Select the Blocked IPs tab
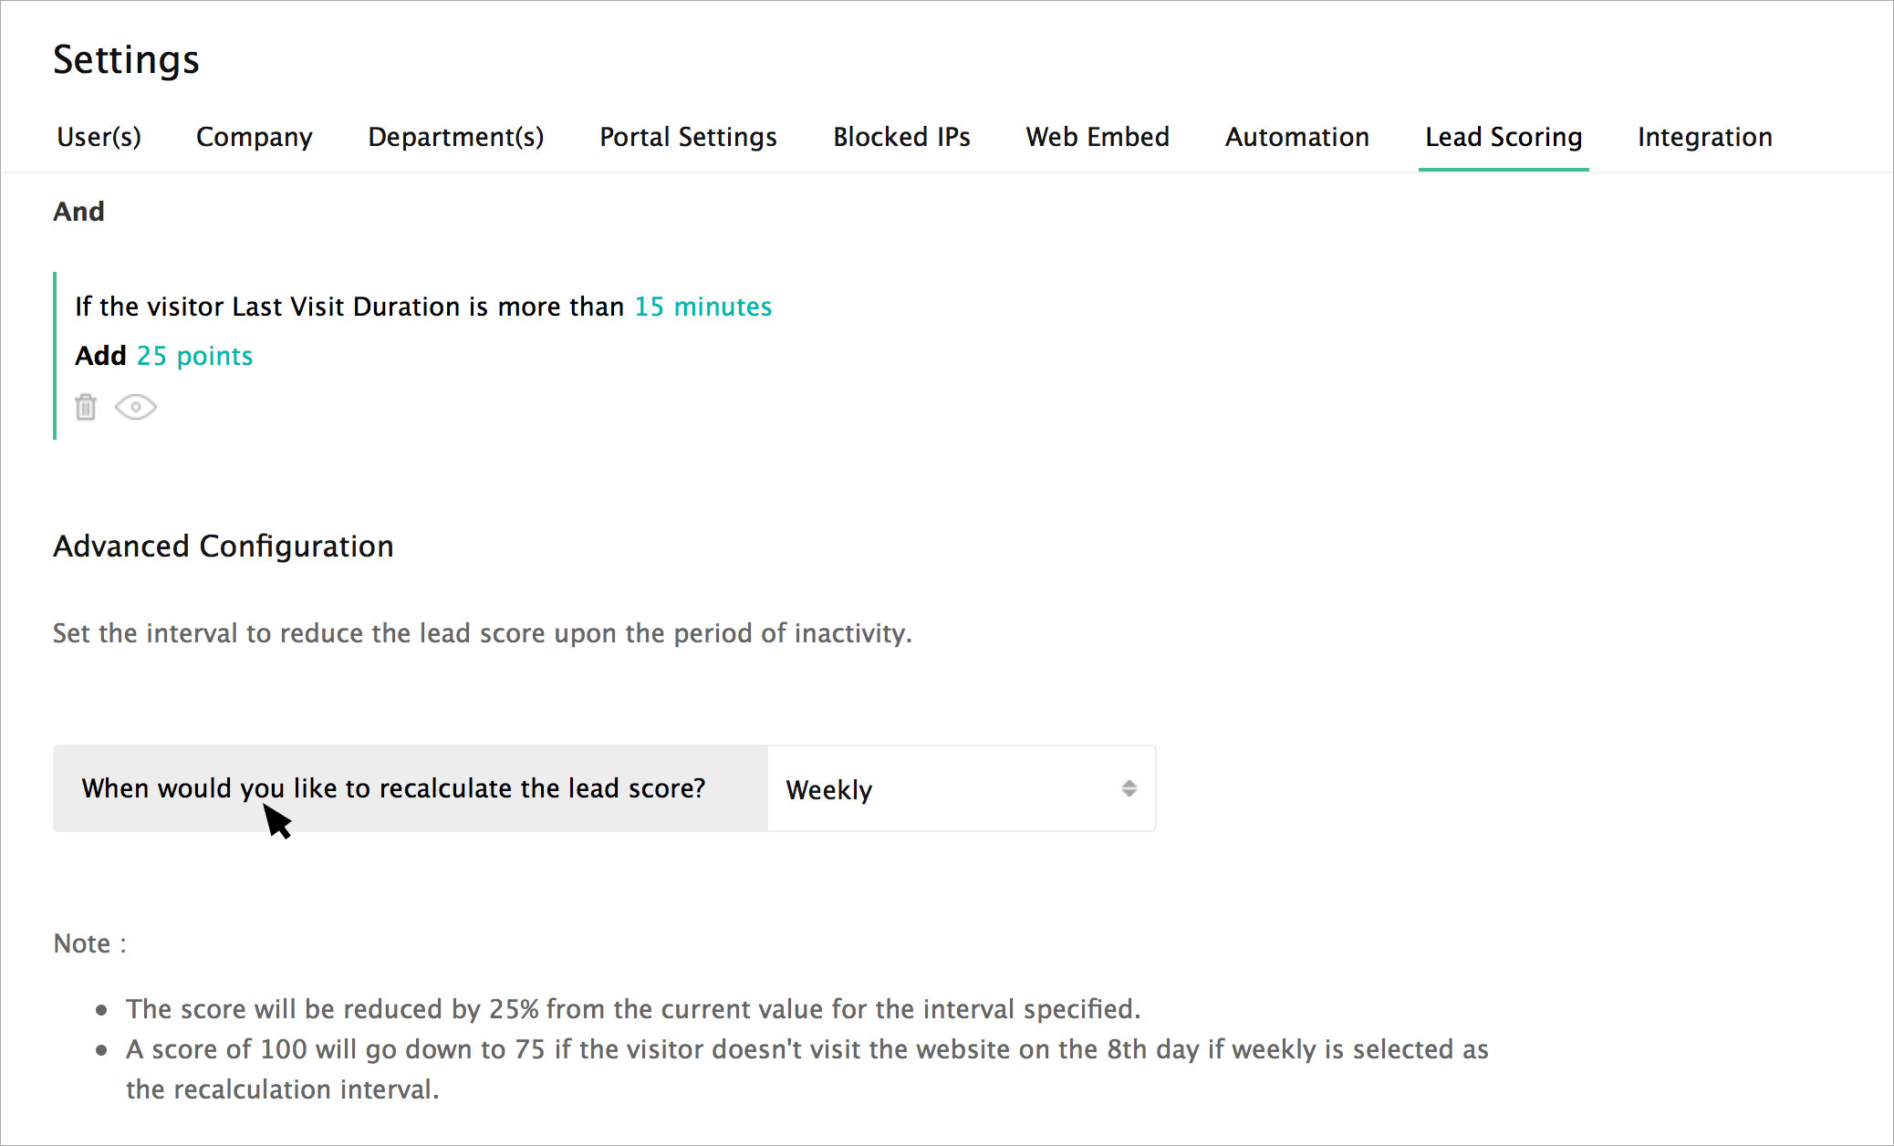1894x1146 pixels. click(900, 137)
